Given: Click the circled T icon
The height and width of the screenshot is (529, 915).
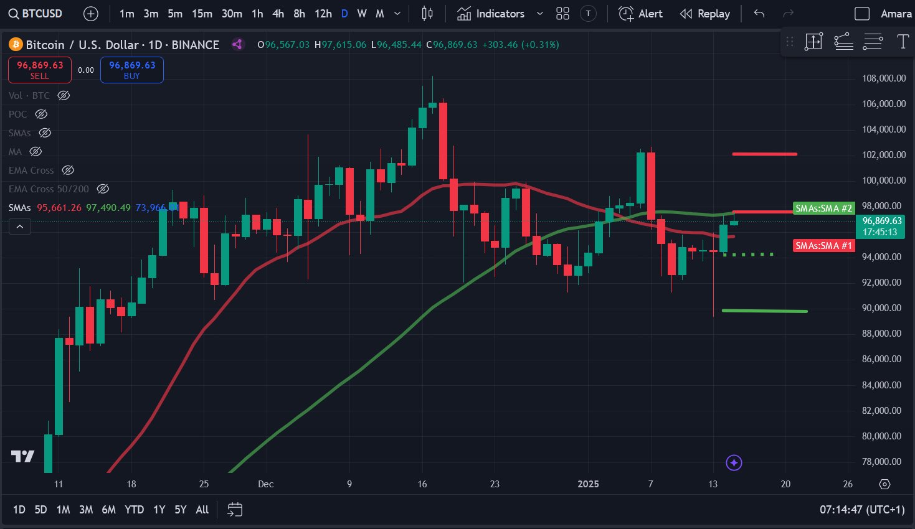Looking at the screenshot, I should [x=588, y=14].
